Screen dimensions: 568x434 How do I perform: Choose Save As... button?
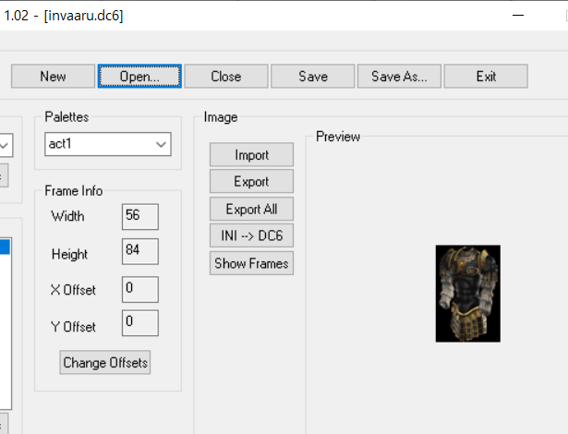coord(399,76)
